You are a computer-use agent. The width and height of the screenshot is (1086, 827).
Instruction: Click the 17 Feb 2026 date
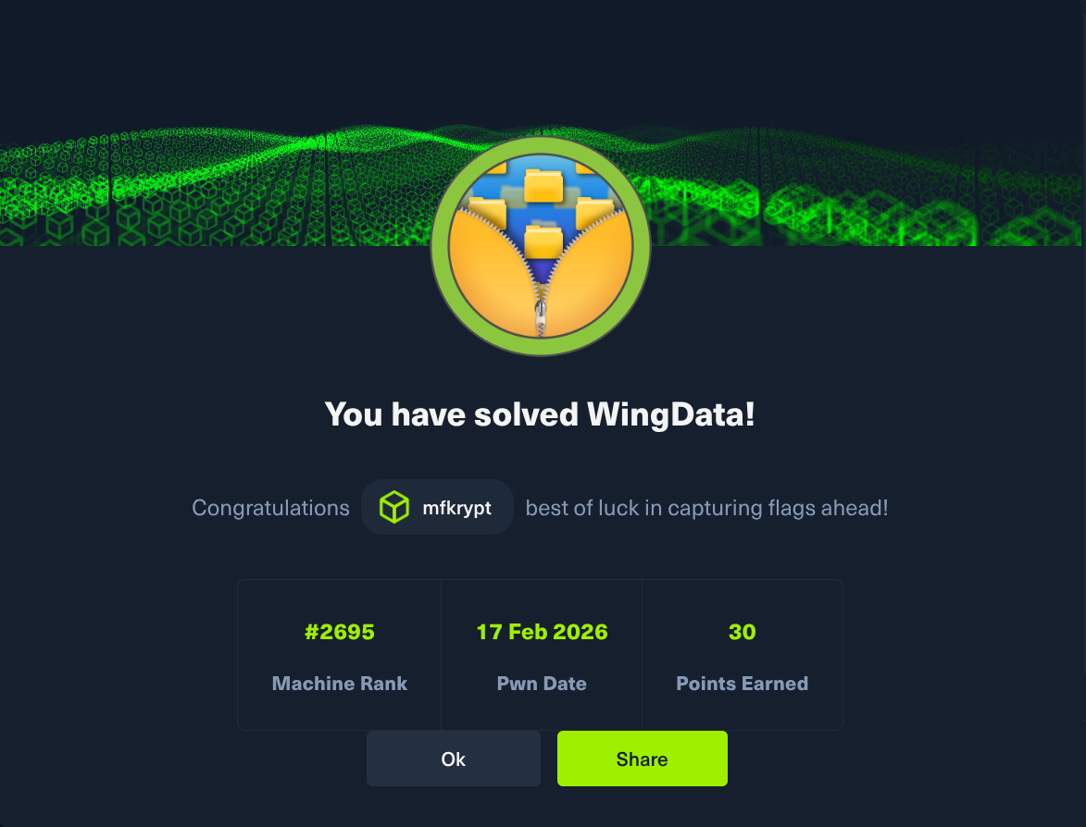point(542,632)
